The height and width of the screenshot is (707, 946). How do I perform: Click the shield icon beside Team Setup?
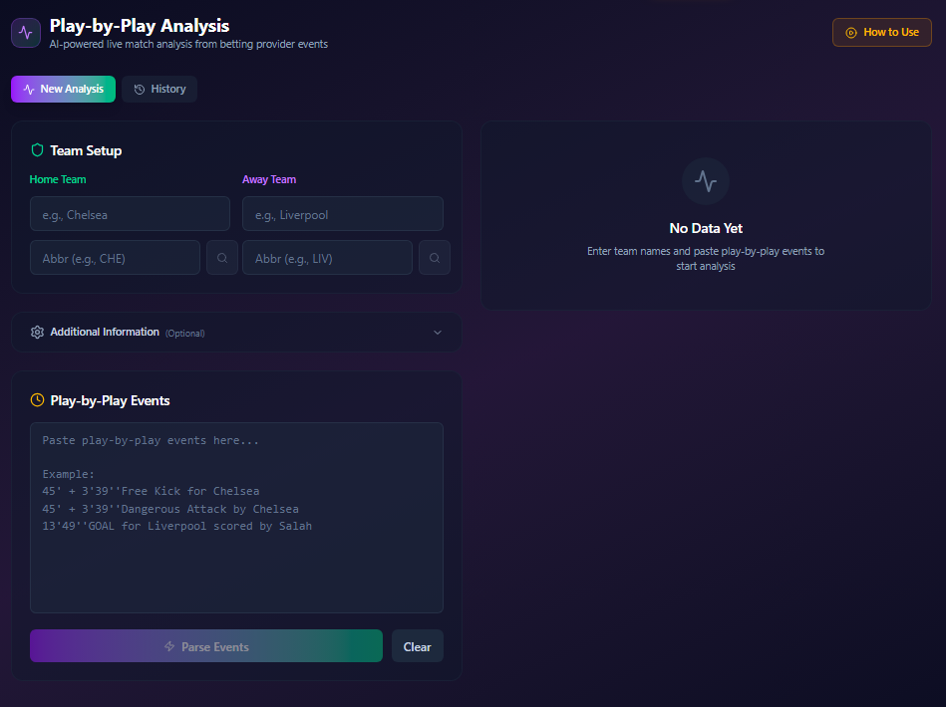pos(38,150)
